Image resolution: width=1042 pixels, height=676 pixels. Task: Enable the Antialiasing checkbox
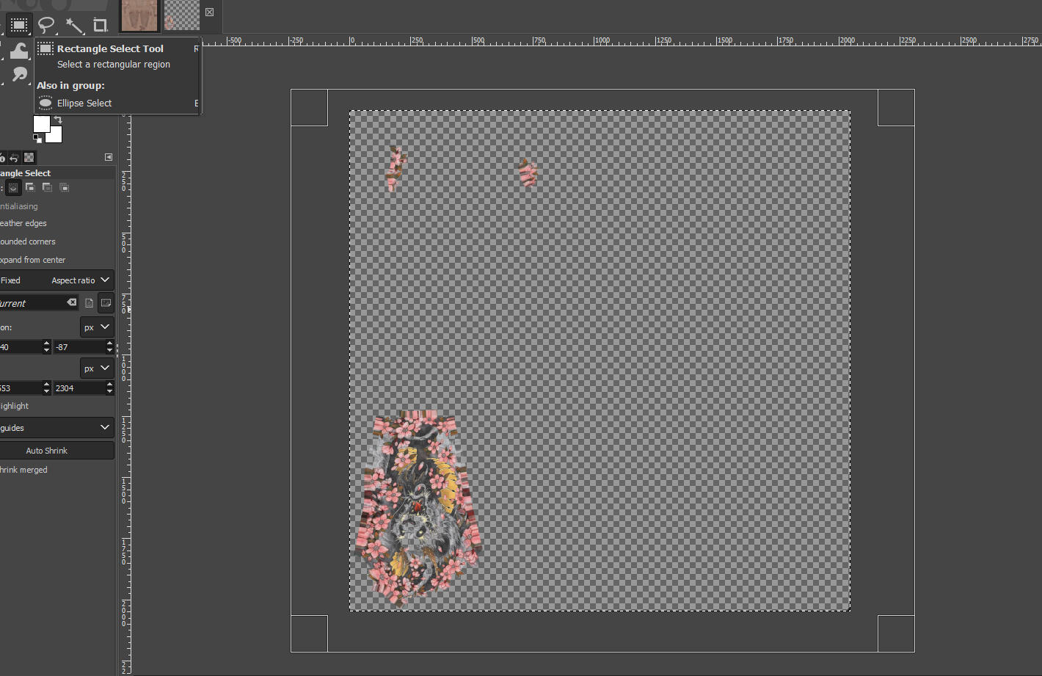[19, 206]
